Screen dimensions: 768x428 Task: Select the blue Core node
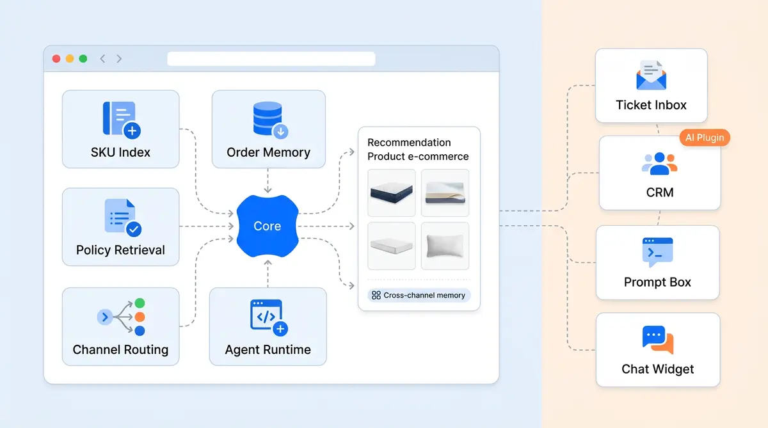click(x=268, y=226)
